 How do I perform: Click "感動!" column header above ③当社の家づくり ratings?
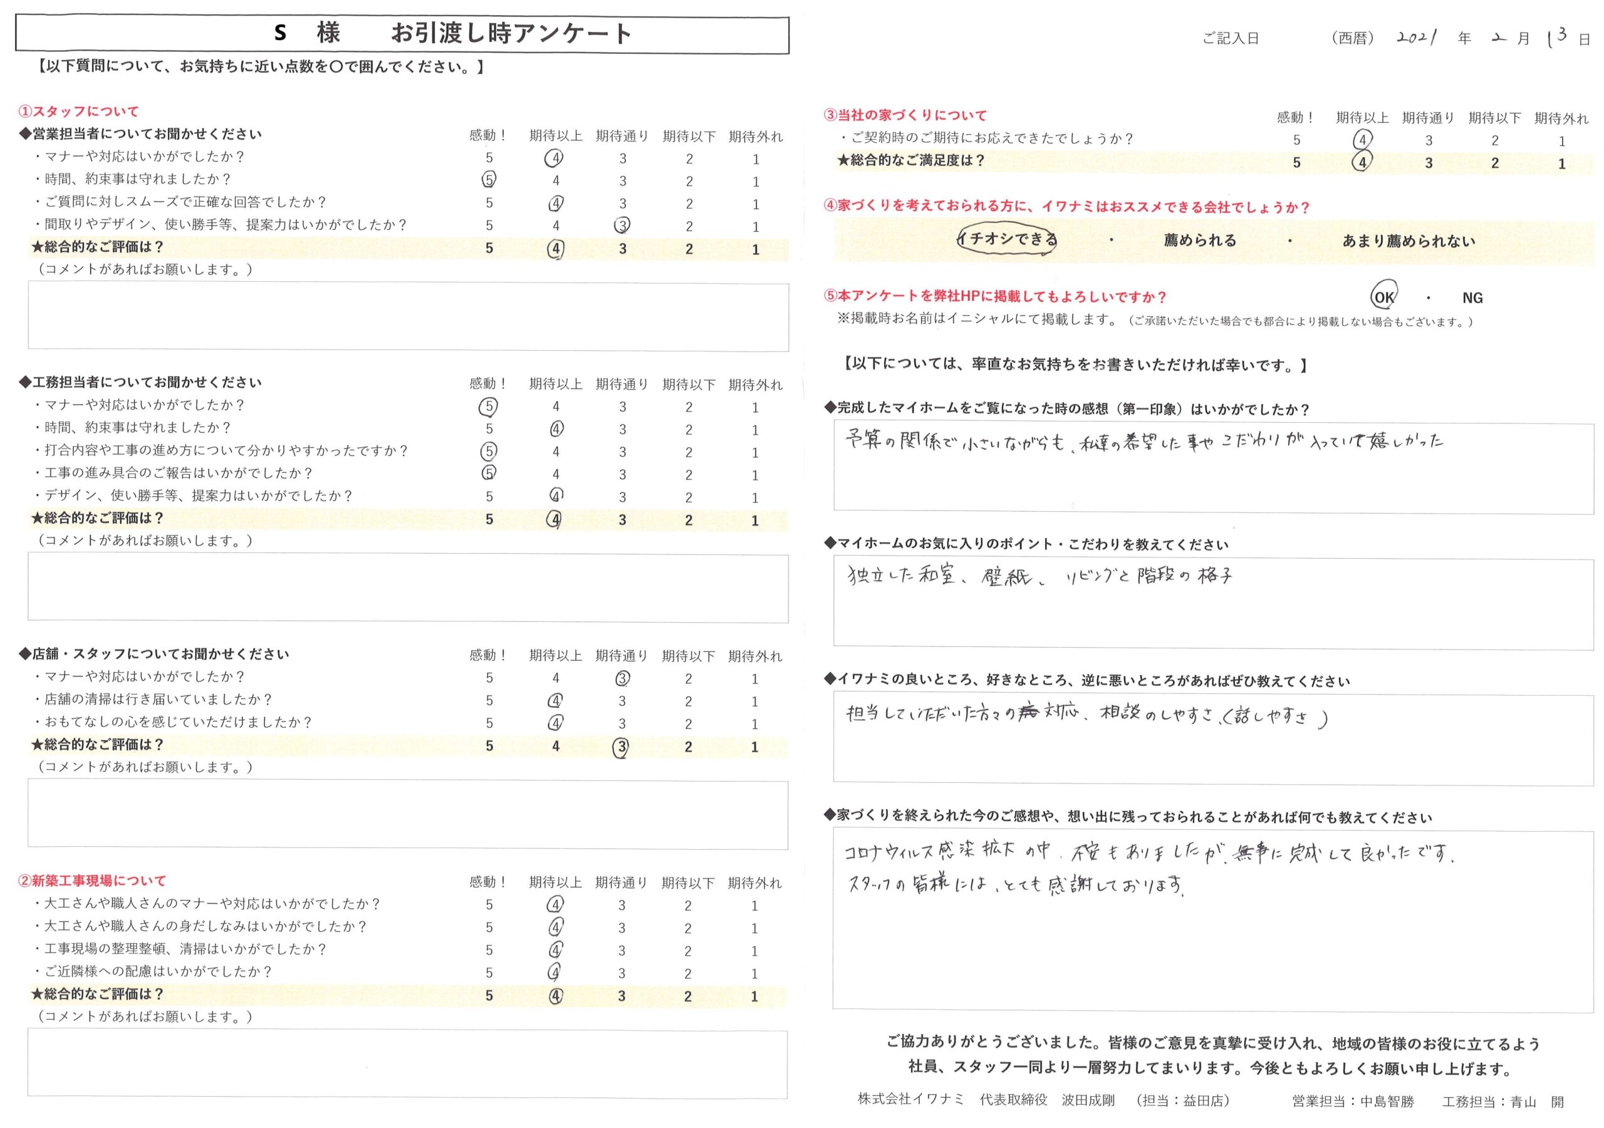pyautogui.click(x=1296, y=117)
